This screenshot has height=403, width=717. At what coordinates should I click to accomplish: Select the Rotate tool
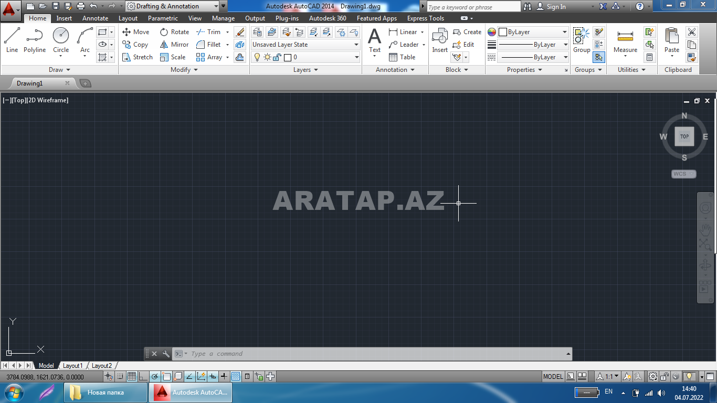coord(174,32)
